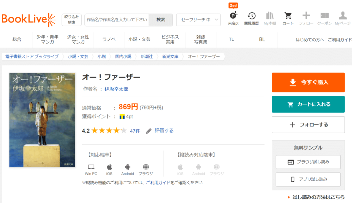Open the ご利用ガイド header link
This screenshot has width=352, height=203.
pyautogui.click(x=340, y=40)
